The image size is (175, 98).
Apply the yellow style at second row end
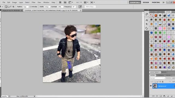point(173,20)
